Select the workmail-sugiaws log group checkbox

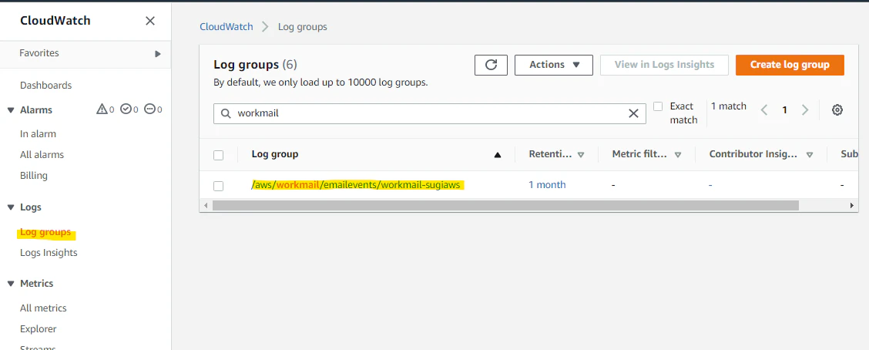click(x=218, y=186)
